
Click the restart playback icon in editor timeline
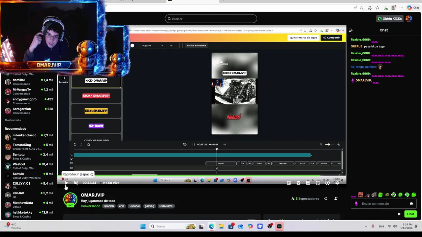185,145
